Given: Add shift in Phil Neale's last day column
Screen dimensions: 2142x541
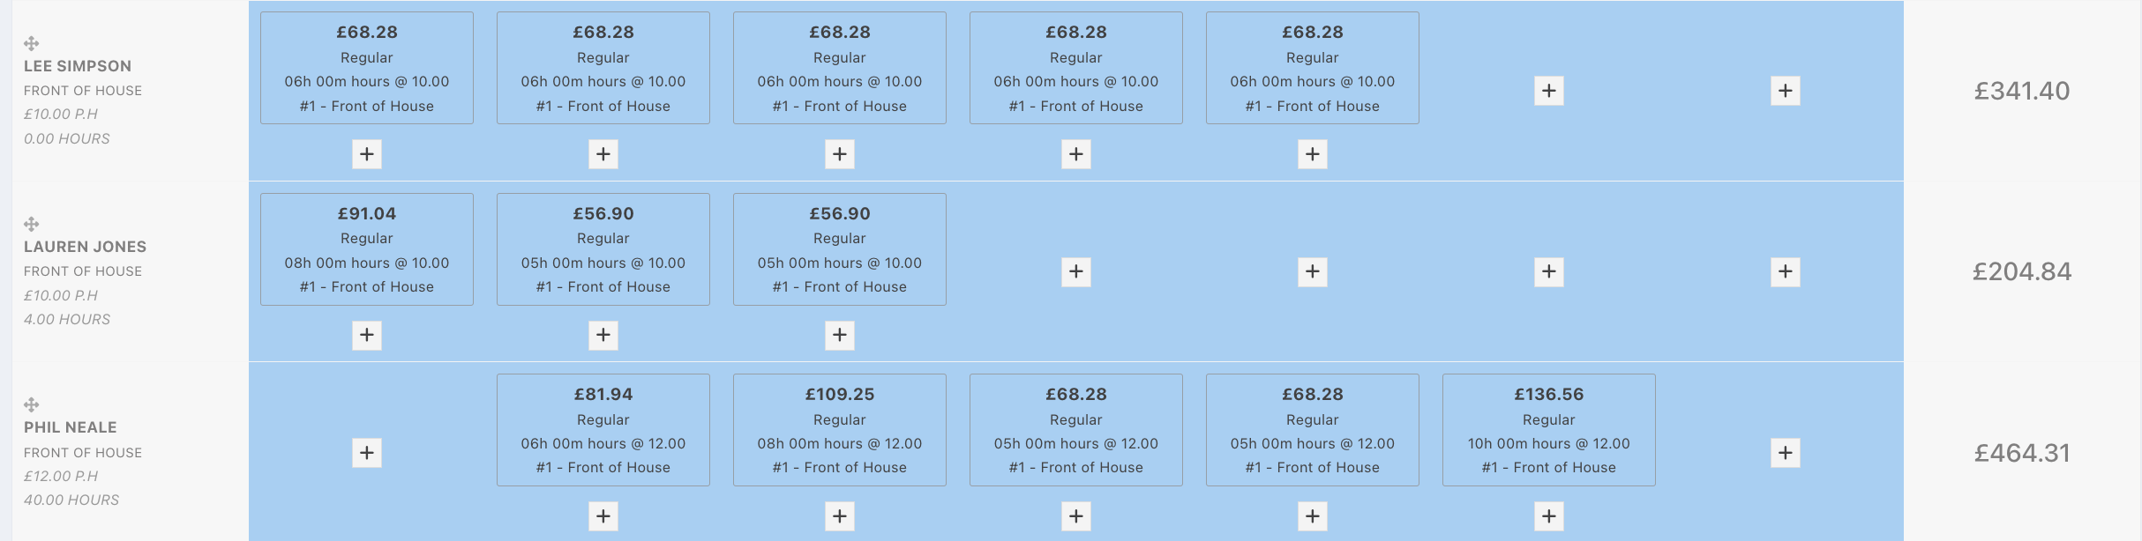Looking at the screenshot, I should (1786, 453).
